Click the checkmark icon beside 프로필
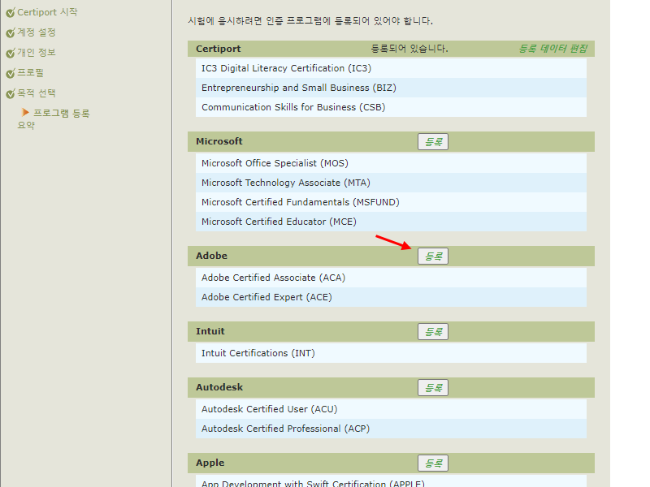 coord(11,73)
